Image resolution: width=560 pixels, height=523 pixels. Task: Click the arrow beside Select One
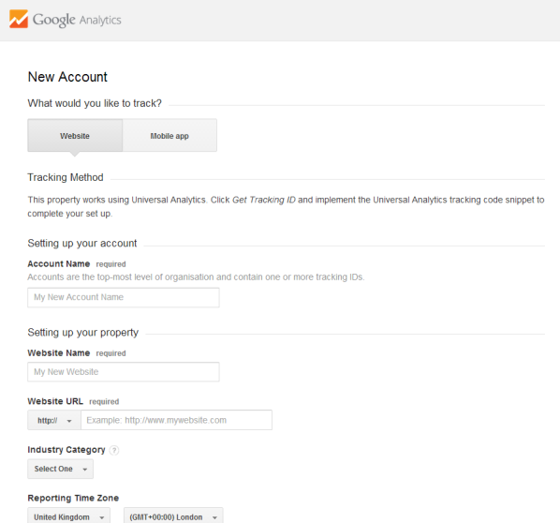(x=85, y=470)
